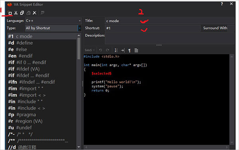Click the snippet list scrollbar down arrow
The image size is (239, 150).
(79, 147)
